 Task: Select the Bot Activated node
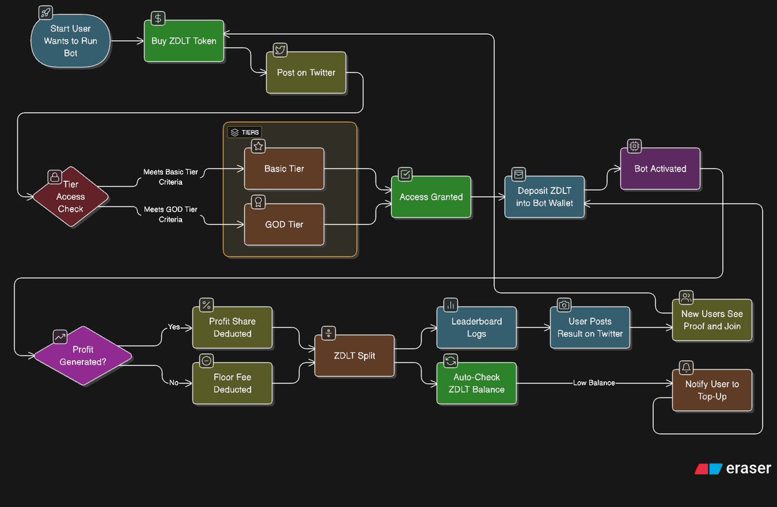pyautogui.click(x=660, y=169)
